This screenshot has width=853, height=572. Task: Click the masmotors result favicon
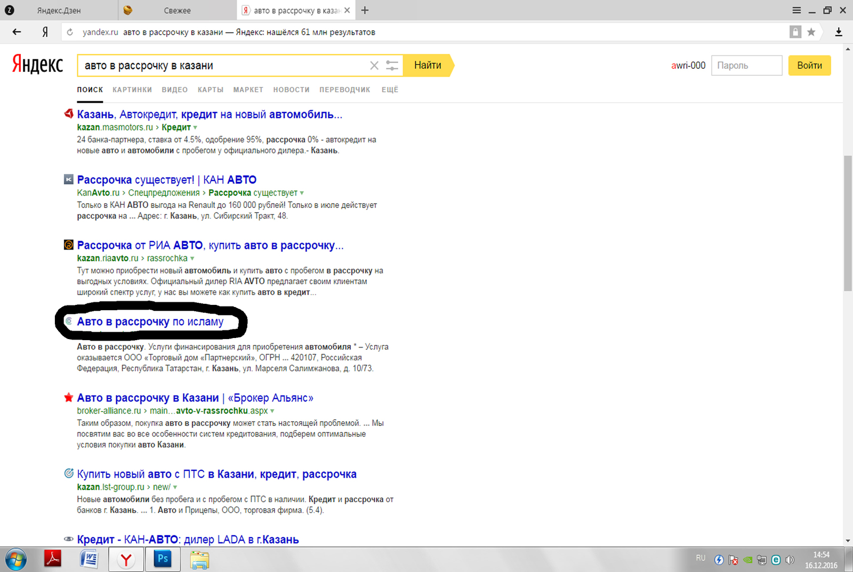coord(68,114)
